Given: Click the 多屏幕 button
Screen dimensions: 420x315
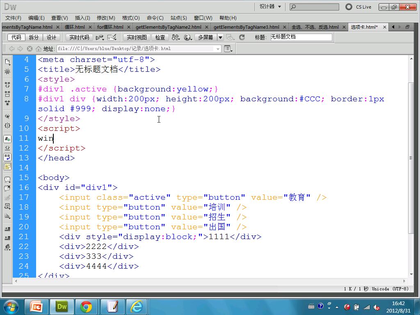Looking at the screenshot, I should (206, 37).
